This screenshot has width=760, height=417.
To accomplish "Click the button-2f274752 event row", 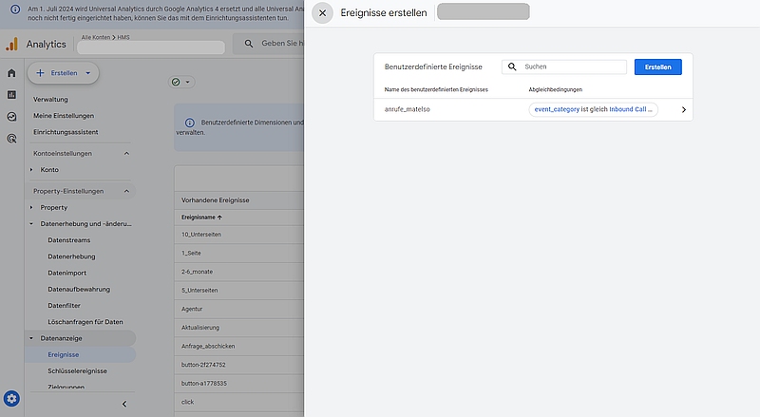I will point(239,365).
